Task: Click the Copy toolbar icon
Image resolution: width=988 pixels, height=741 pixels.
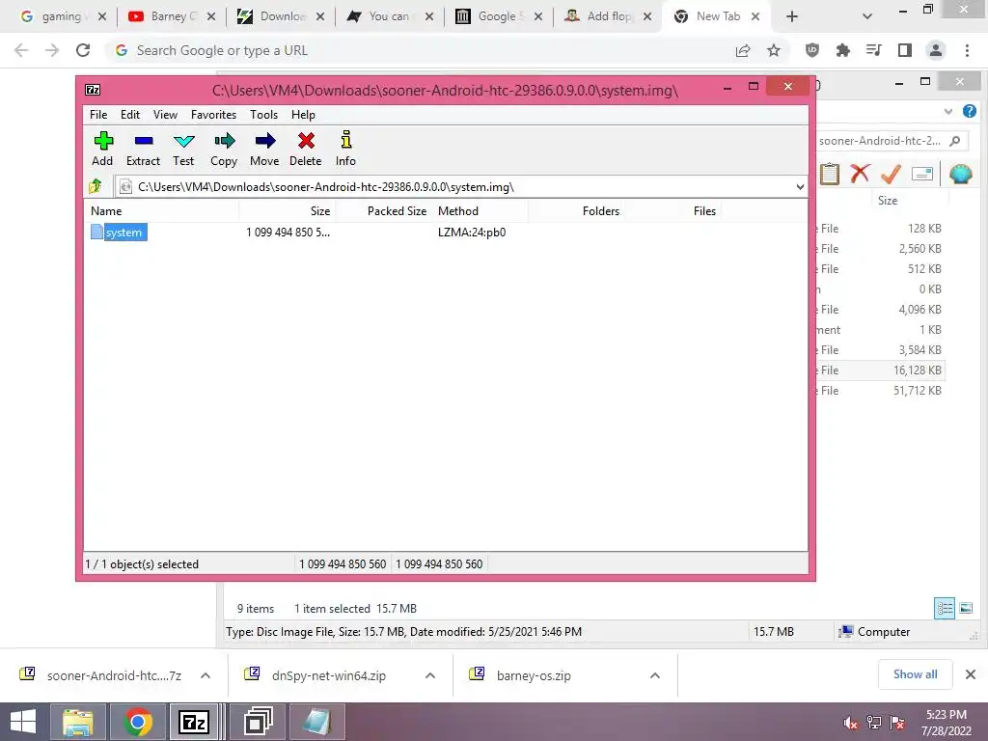Action: (x=224, y=149)
